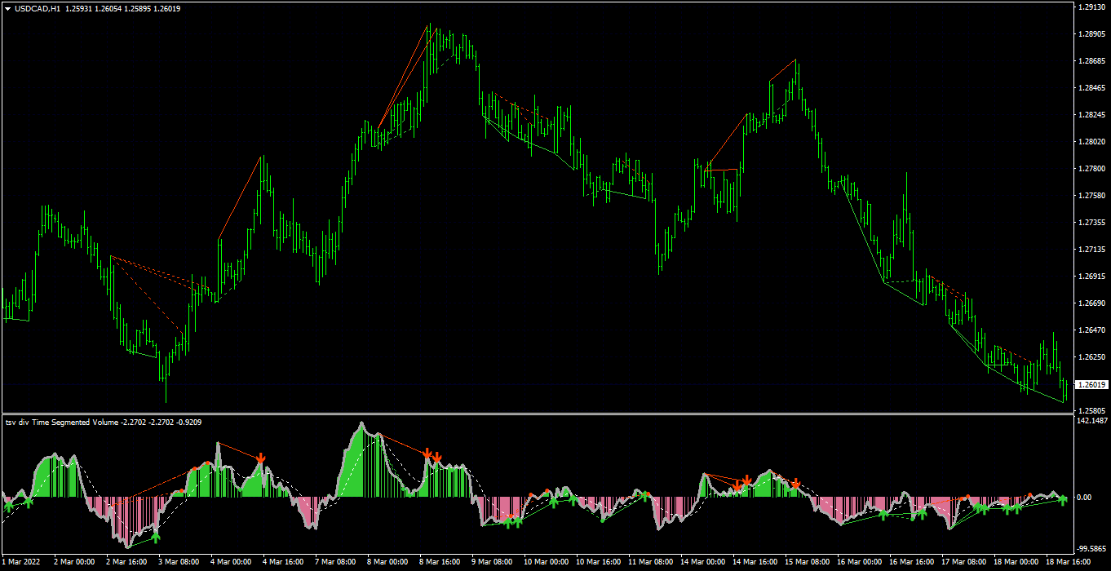Select the 1 Mar 2022 date on time axis
Screen dimensions: 1111x571
(21, 562)
